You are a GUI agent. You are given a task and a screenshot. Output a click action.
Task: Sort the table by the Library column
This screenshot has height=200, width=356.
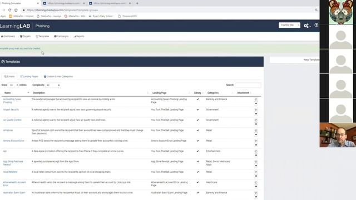tap(197, 93)
